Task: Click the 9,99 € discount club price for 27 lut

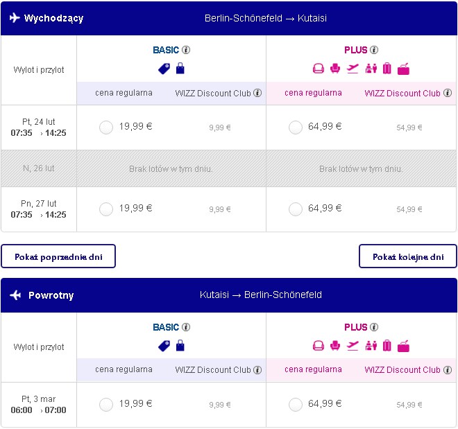Action: coord(220,209)
